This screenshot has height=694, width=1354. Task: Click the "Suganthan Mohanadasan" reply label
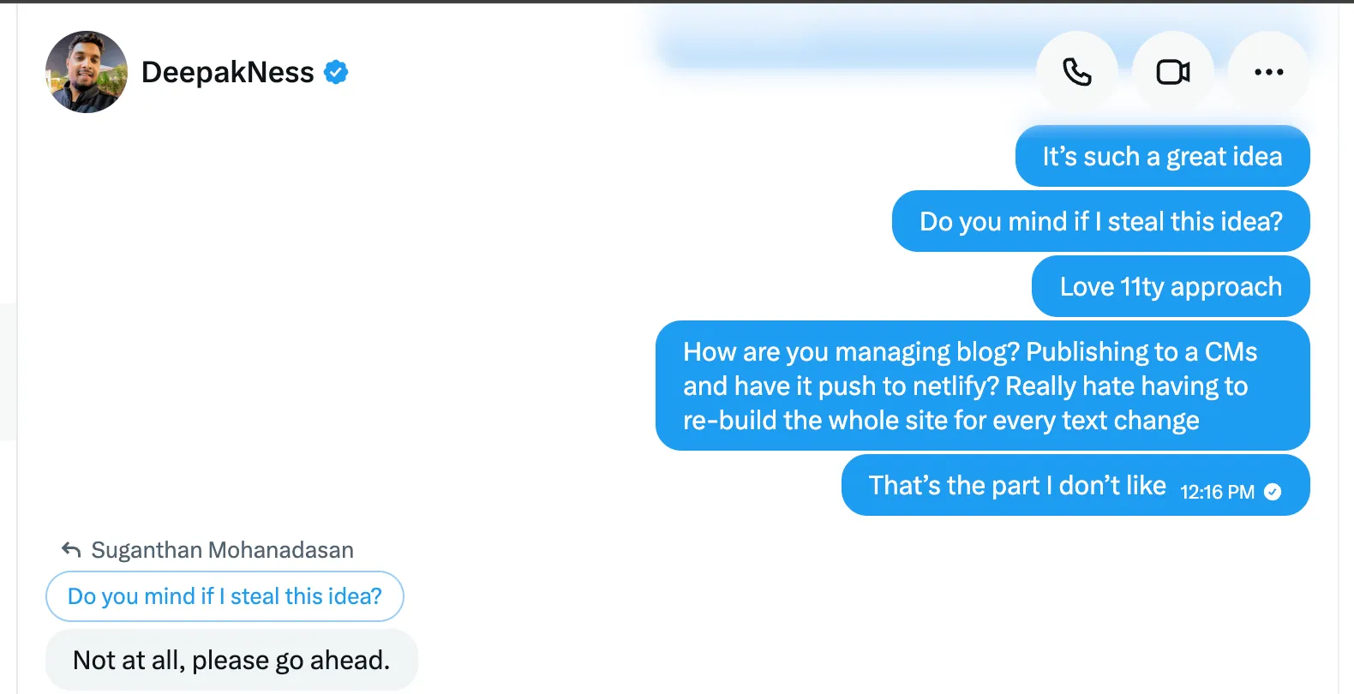(x=222, y=550)
